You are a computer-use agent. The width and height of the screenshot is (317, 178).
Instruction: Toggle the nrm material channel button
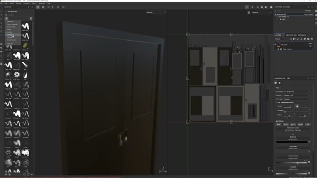[308, 125]
